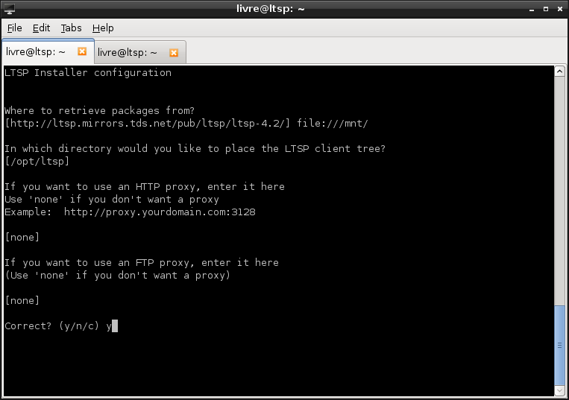
Task: Click the scrollbar up arrow
Action: click(559, 72)
